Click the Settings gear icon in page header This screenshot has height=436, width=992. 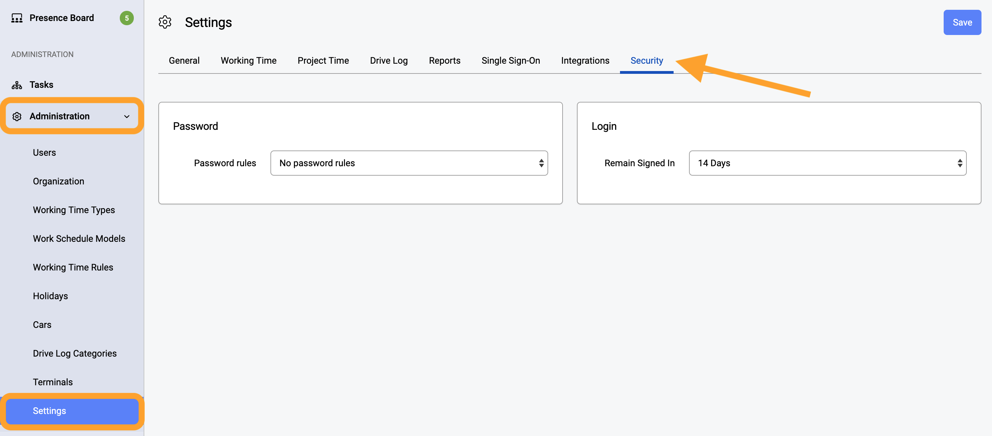165,22
